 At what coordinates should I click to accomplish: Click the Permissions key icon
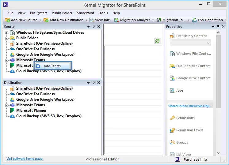[172, 118]
